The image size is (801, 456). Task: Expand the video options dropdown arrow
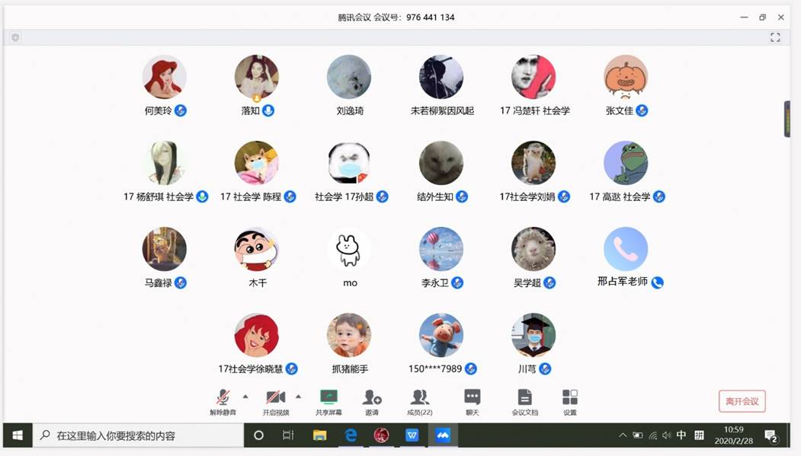point(299,395)
